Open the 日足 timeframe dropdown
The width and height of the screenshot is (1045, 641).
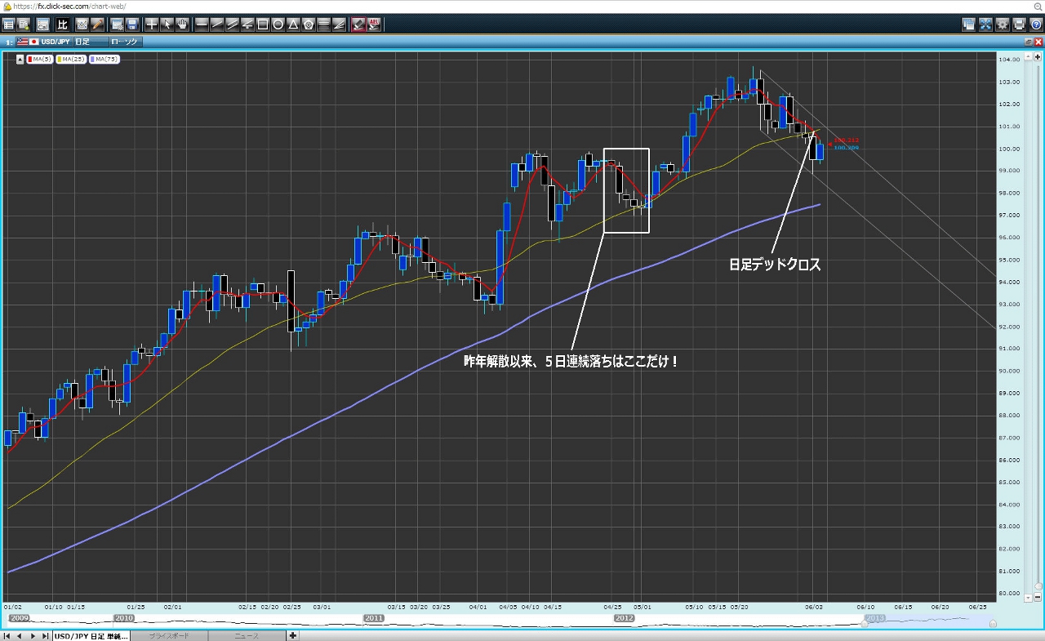(90, 41)
